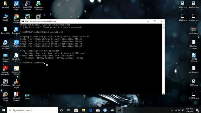201x113 pixels.
Task: Select SHAREit desktop icon
Action: [16, 43]
